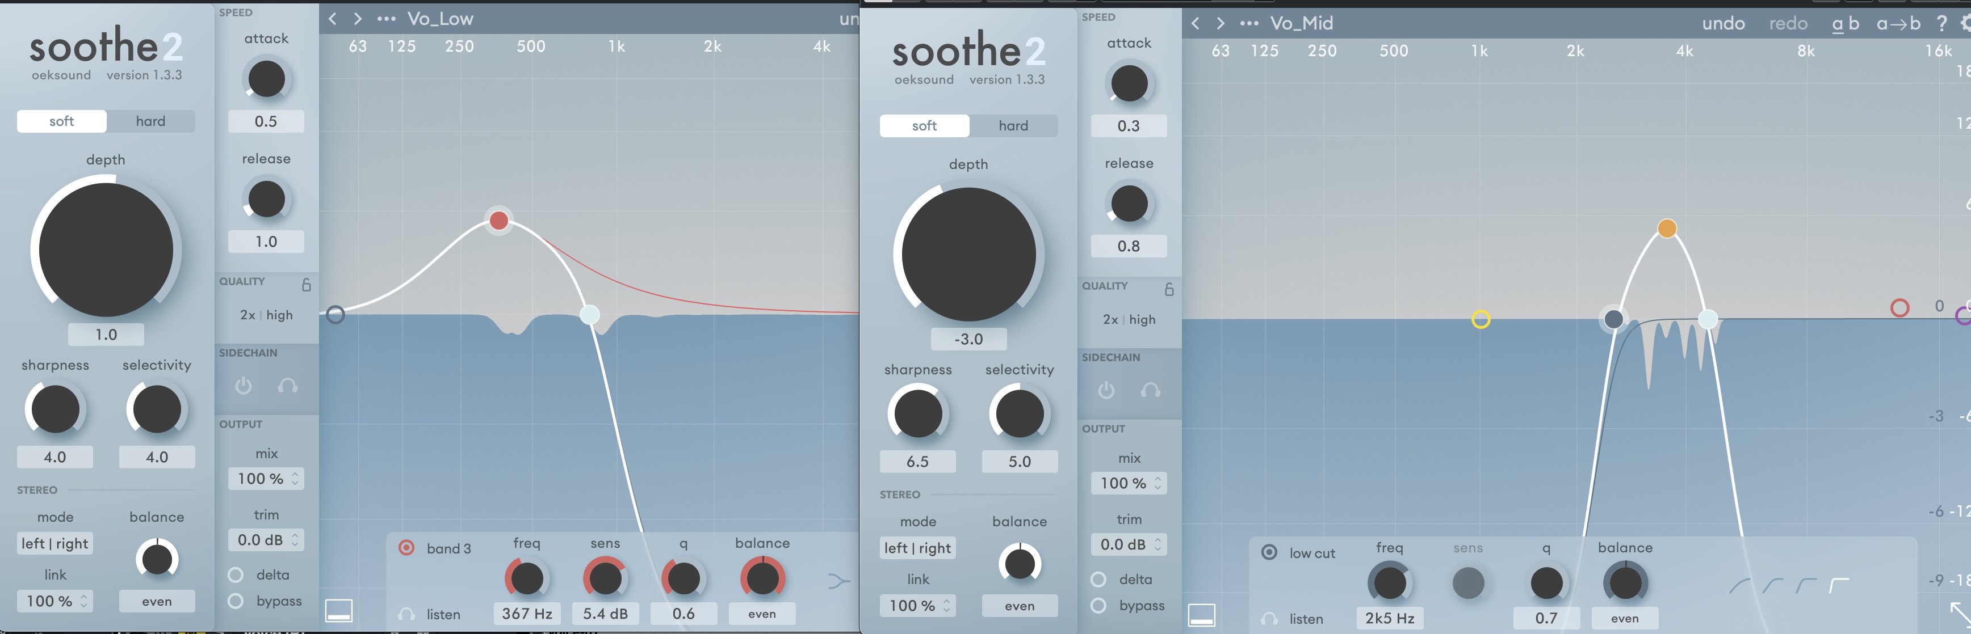1971x634 pixels.
Task: Open stereo mode dropdown in Vo_Low
Action: [x=54, y=544]
